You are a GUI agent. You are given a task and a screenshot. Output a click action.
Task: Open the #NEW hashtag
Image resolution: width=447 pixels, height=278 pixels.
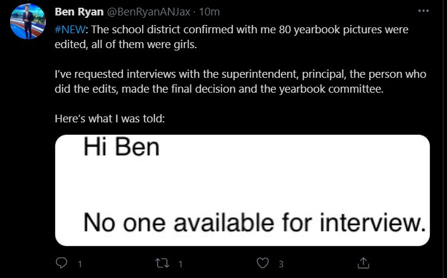click(70, 30)
